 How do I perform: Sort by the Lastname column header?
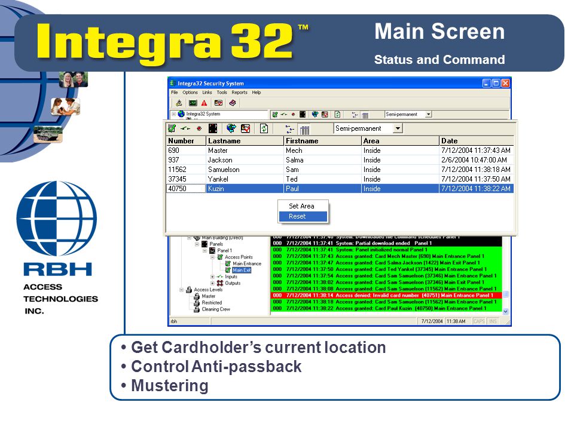coord(245,141)
